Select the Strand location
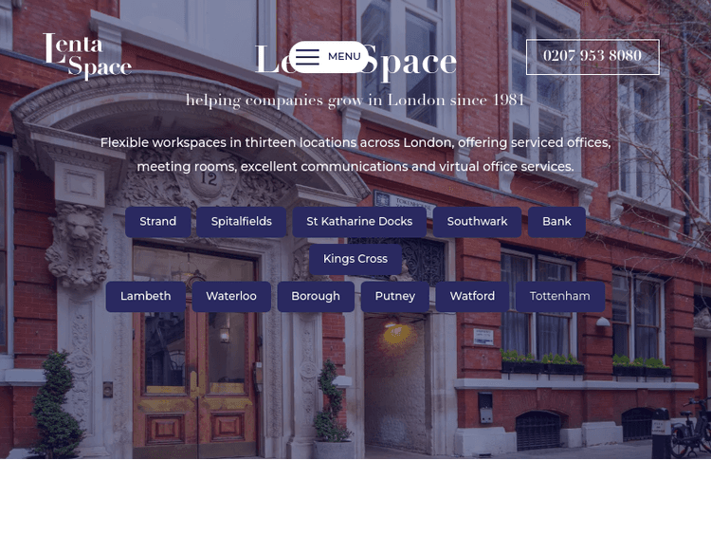Screen dimensions: 711x534 tap(157, 222)
